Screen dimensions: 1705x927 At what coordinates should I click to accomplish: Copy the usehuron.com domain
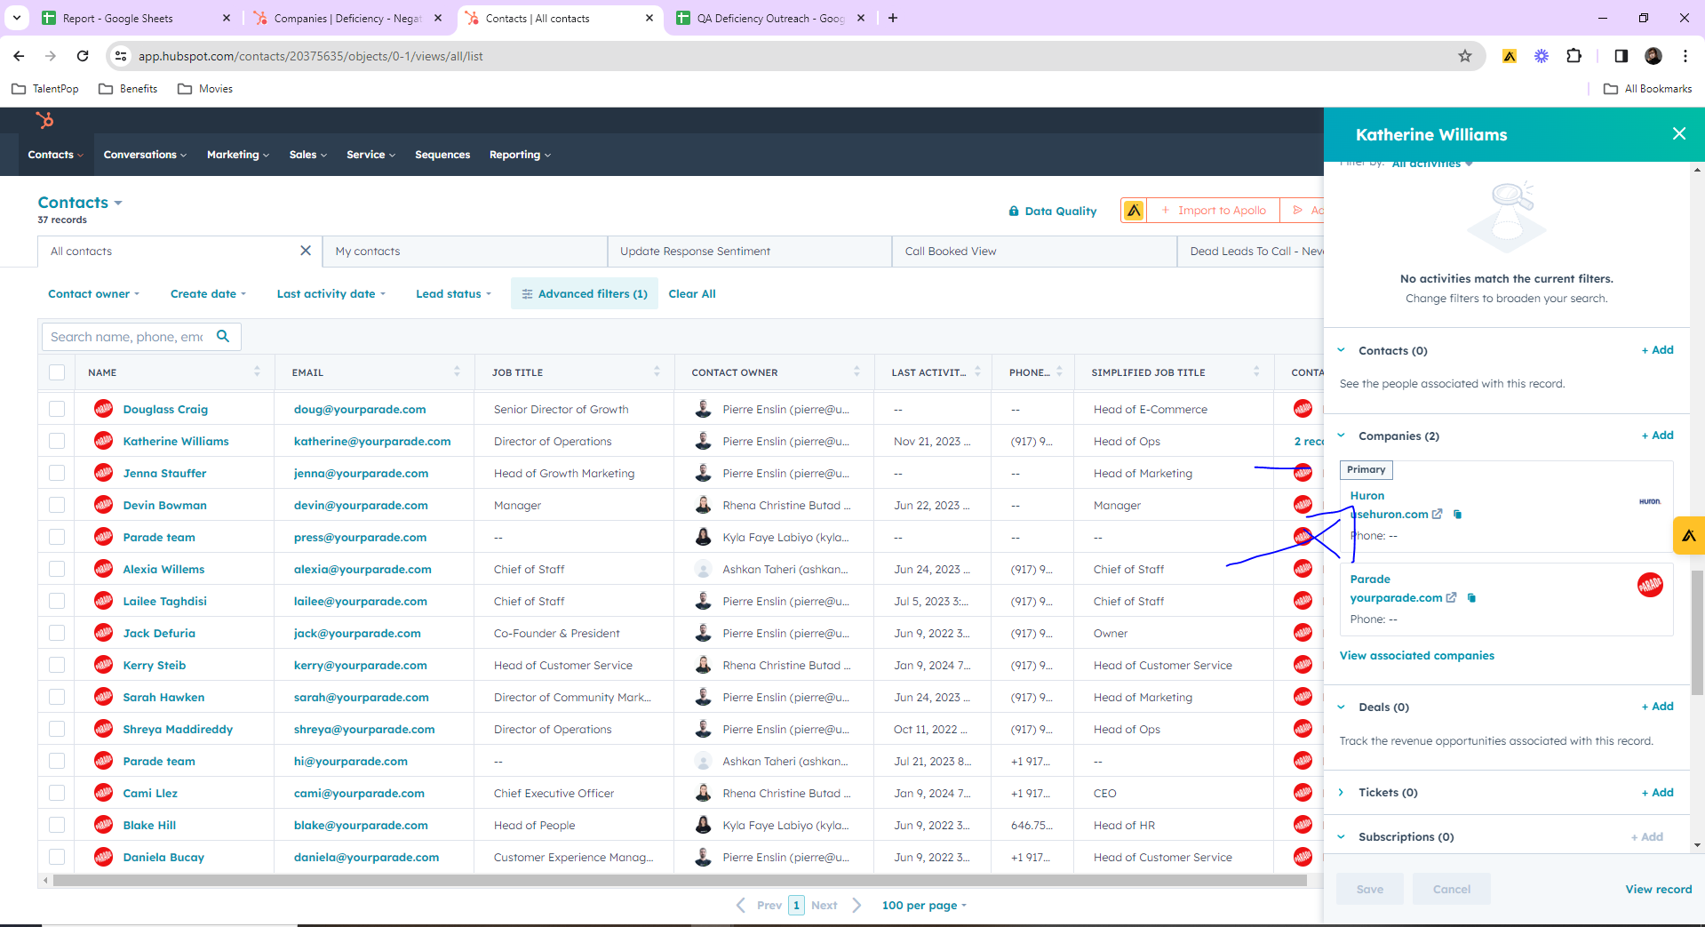(x=1457, y=514)
